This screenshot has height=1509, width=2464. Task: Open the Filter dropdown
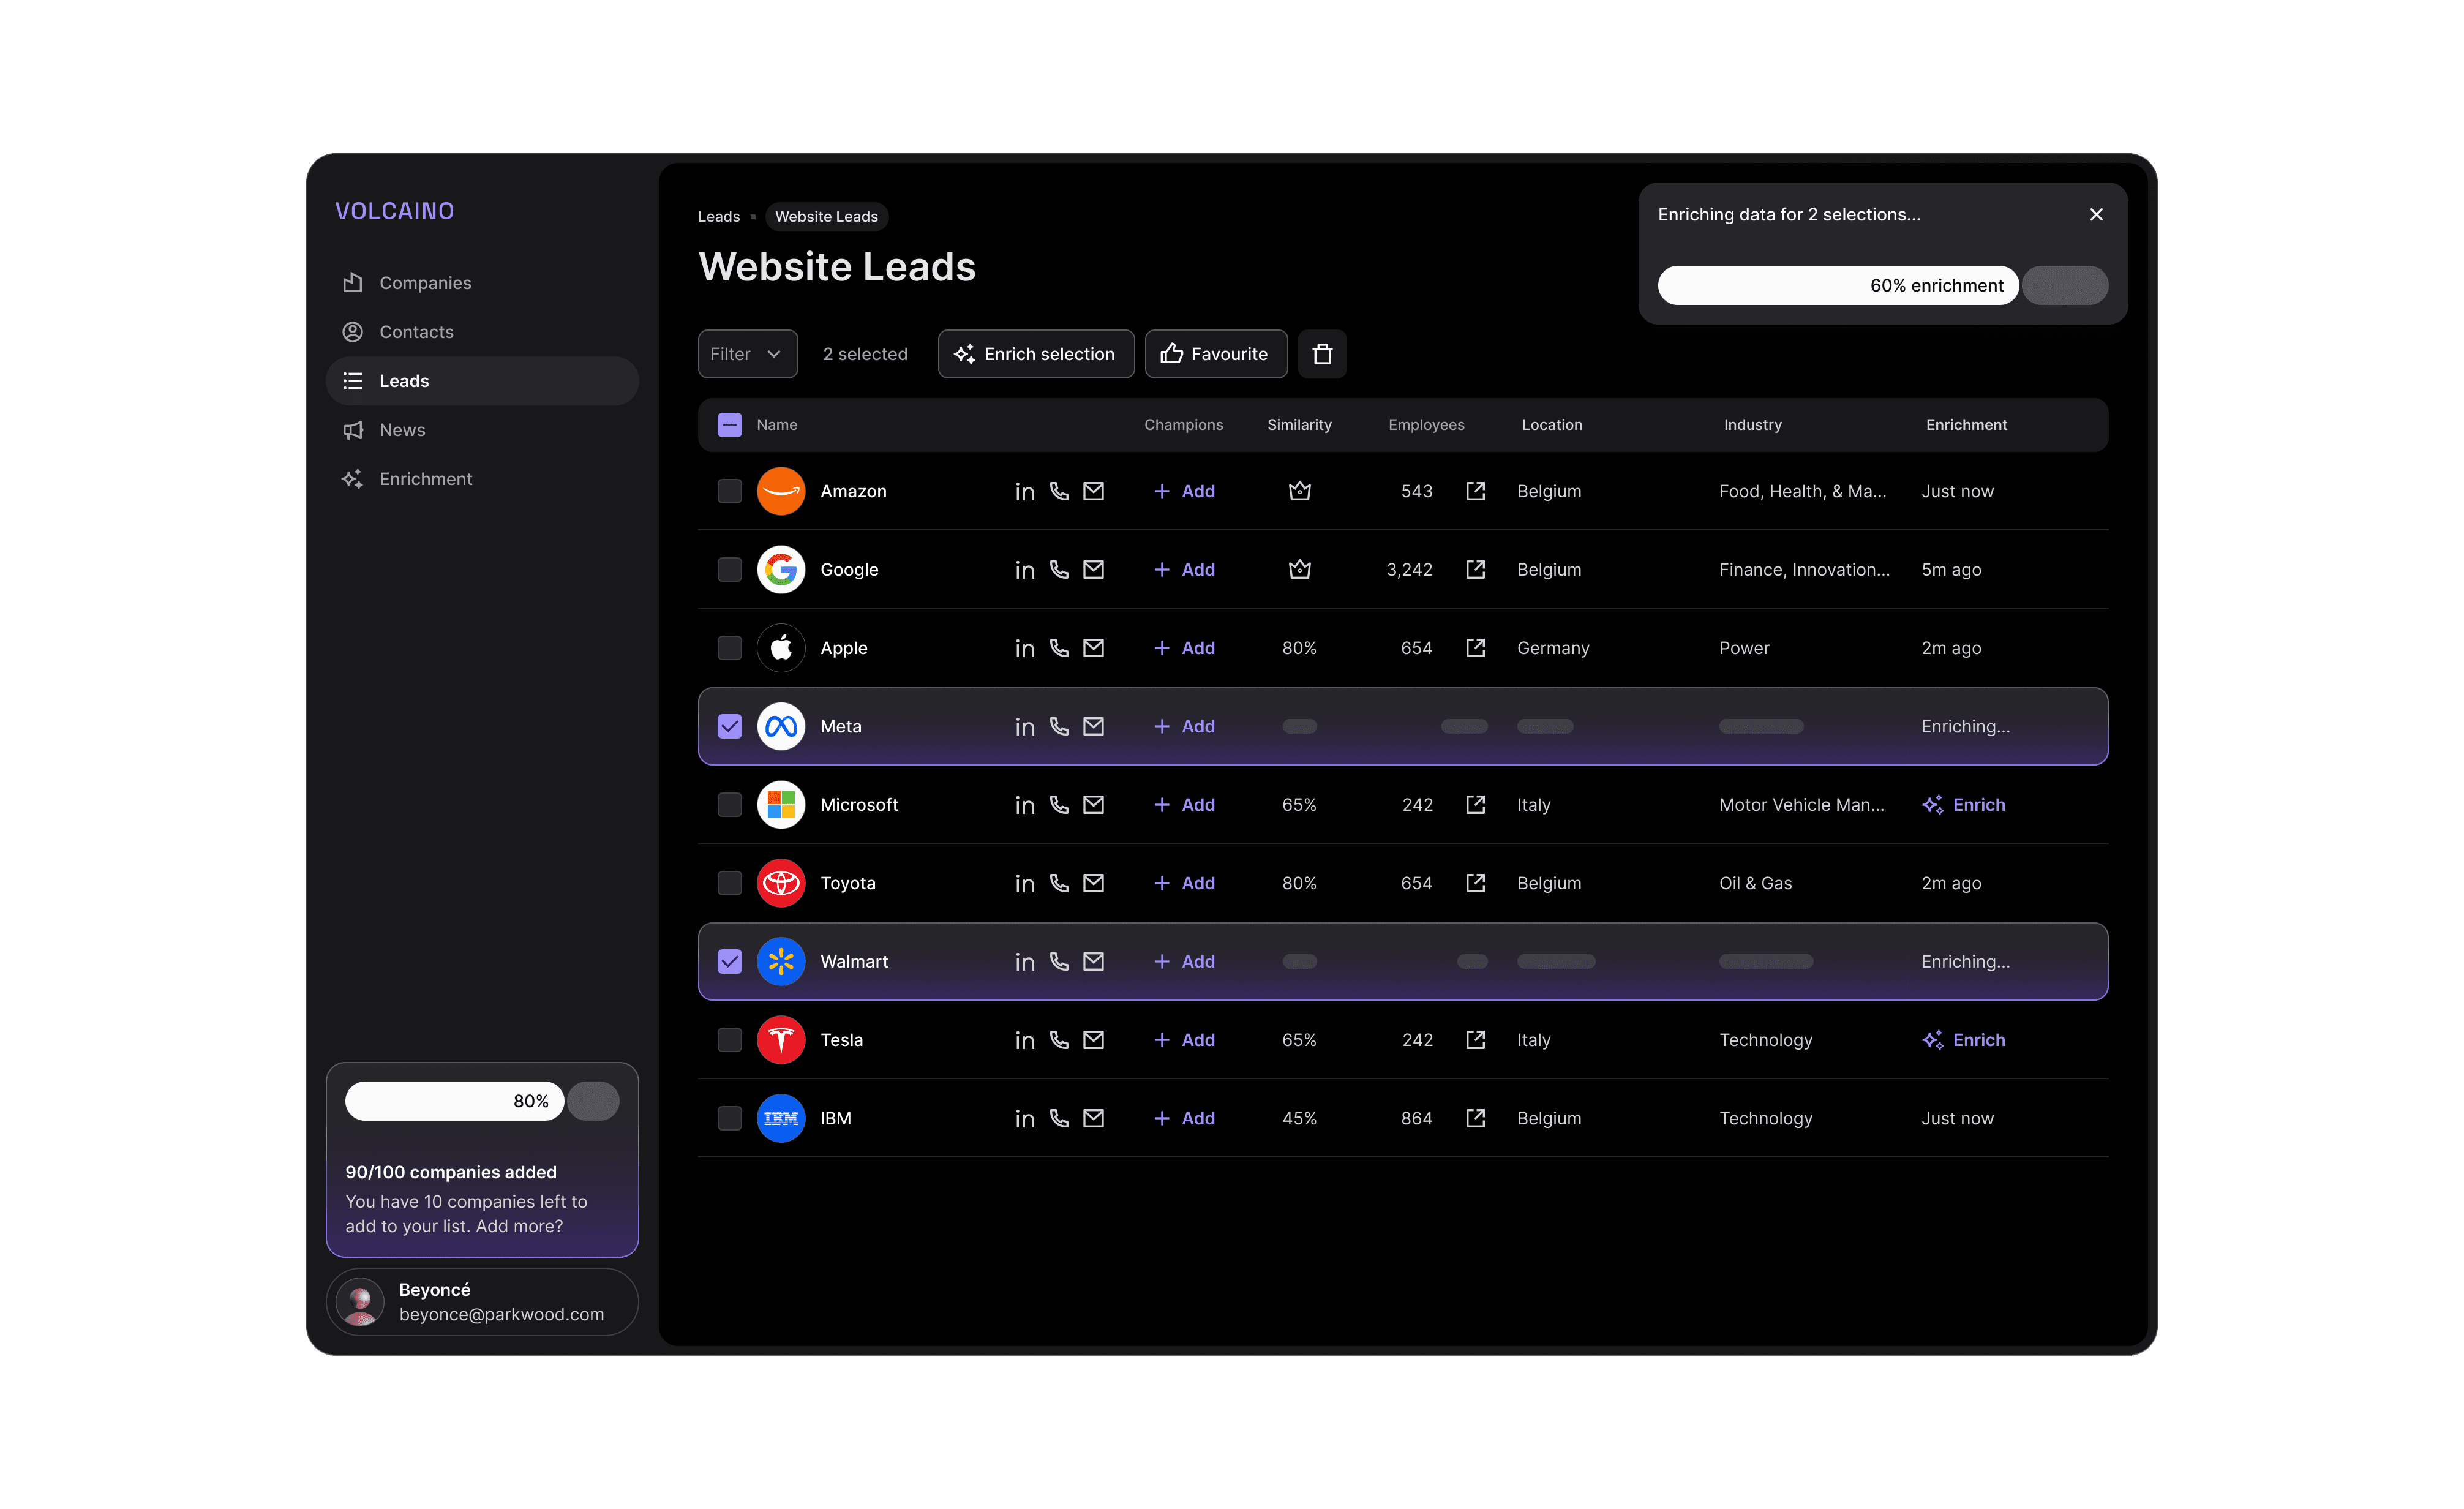[747, 354]
